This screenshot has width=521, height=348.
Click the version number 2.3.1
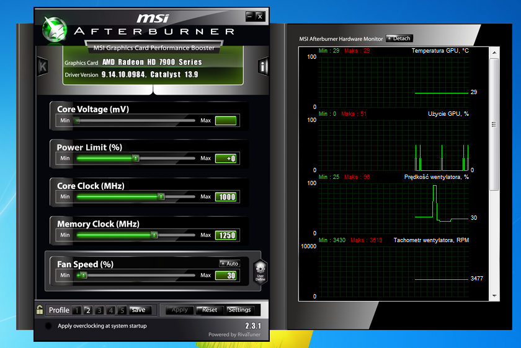253,326
